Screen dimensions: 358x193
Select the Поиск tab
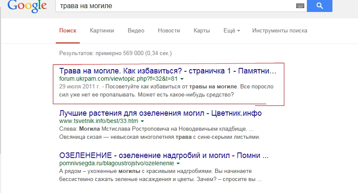pyautogui.click(x=68, y=31)
